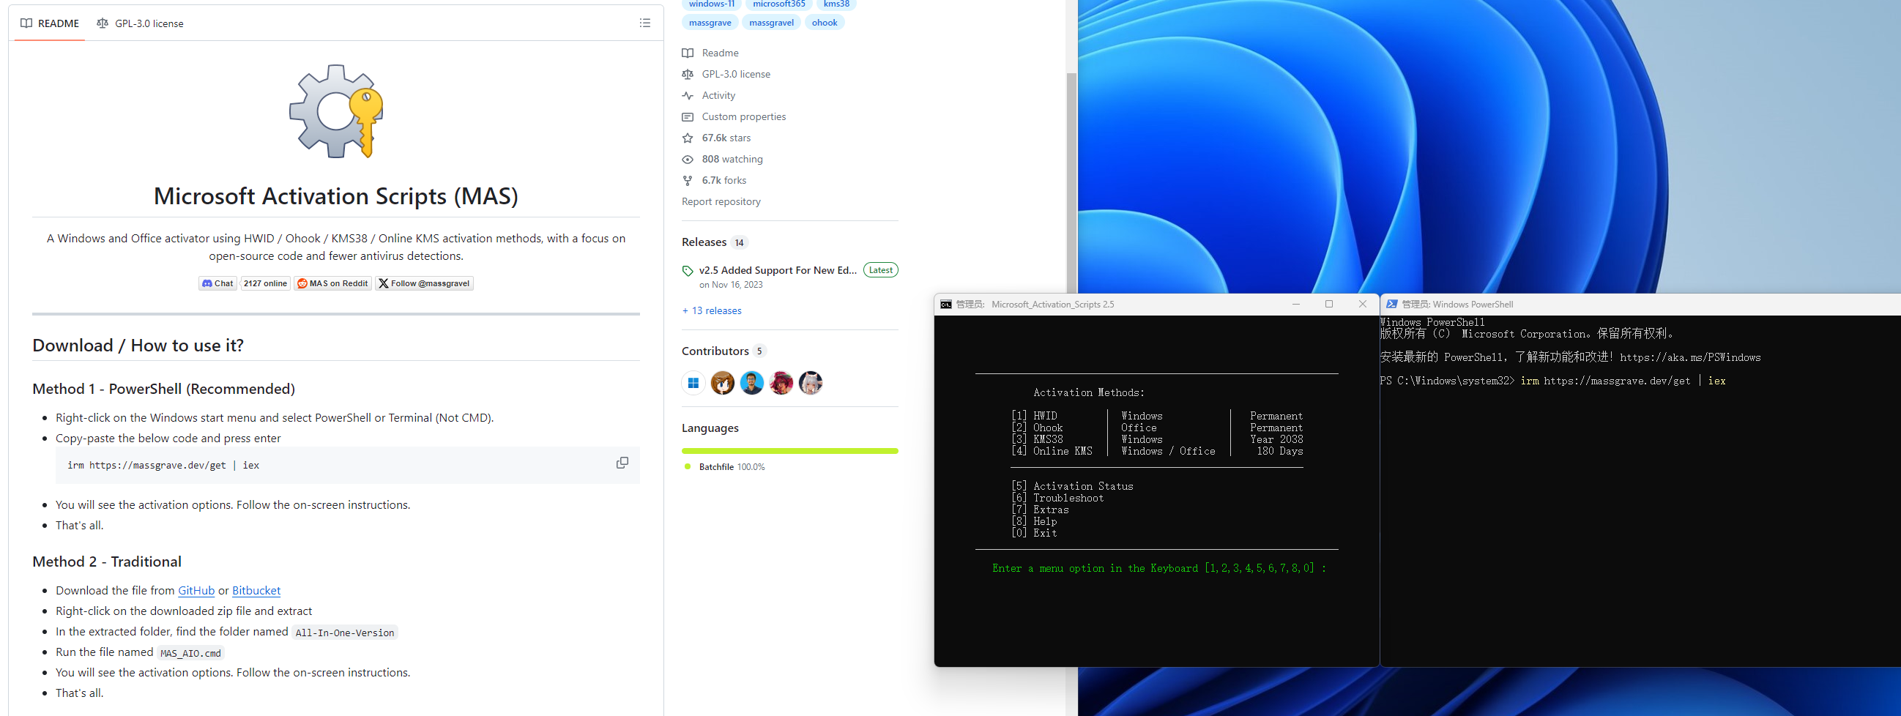
Task: Click the Microsoft Activation Scripts (MAS) heading
Action: click(336, 196)
